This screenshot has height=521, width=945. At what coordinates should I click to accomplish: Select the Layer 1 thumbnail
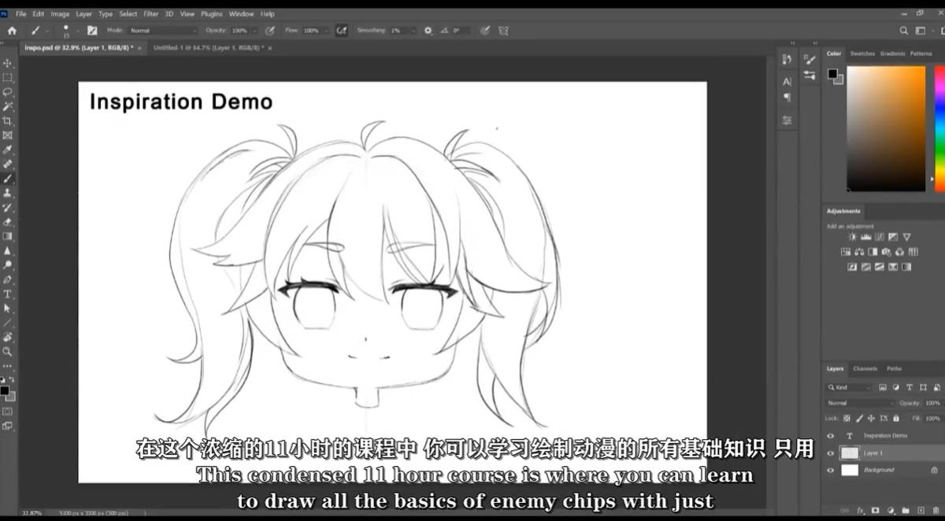click(x=850, y=453)
